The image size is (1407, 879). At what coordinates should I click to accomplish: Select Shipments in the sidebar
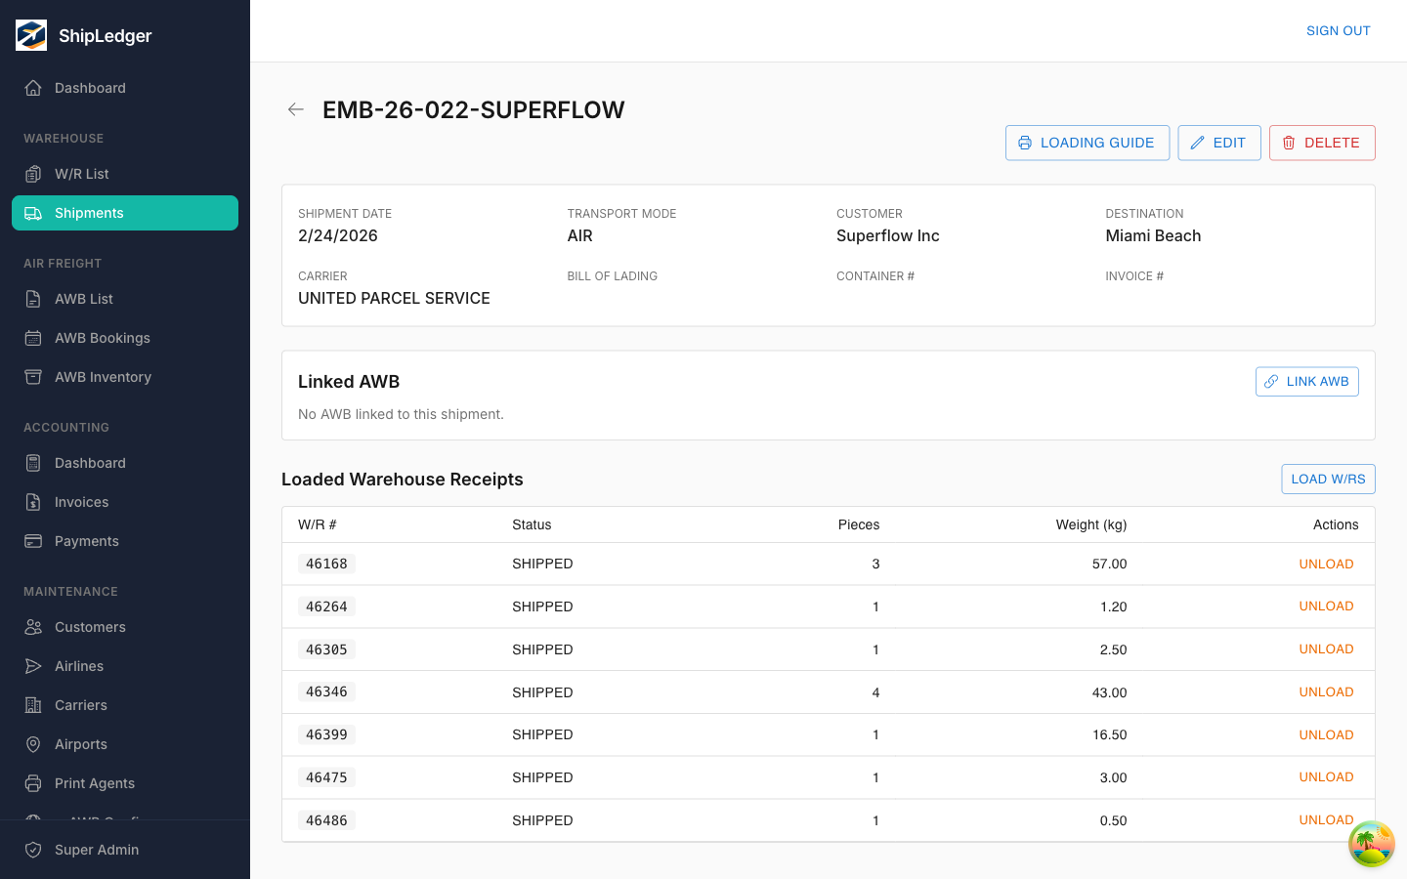coord(125,213)
